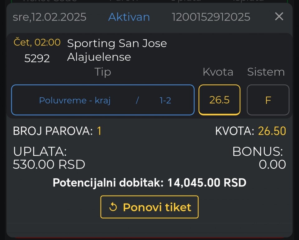The height and width of the screenshot is (240, 299).
Task: Click the BROJ PAROVA count
Action: point(99,131)
